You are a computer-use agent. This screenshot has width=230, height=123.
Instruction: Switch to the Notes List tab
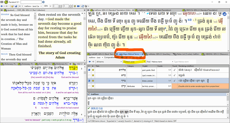pos(186,54)
